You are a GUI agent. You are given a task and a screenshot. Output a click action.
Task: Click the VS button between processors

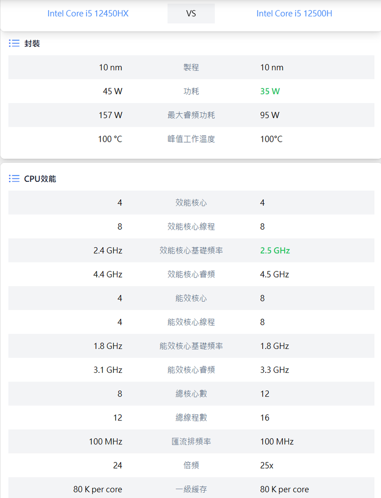click(x=191, y=13)
